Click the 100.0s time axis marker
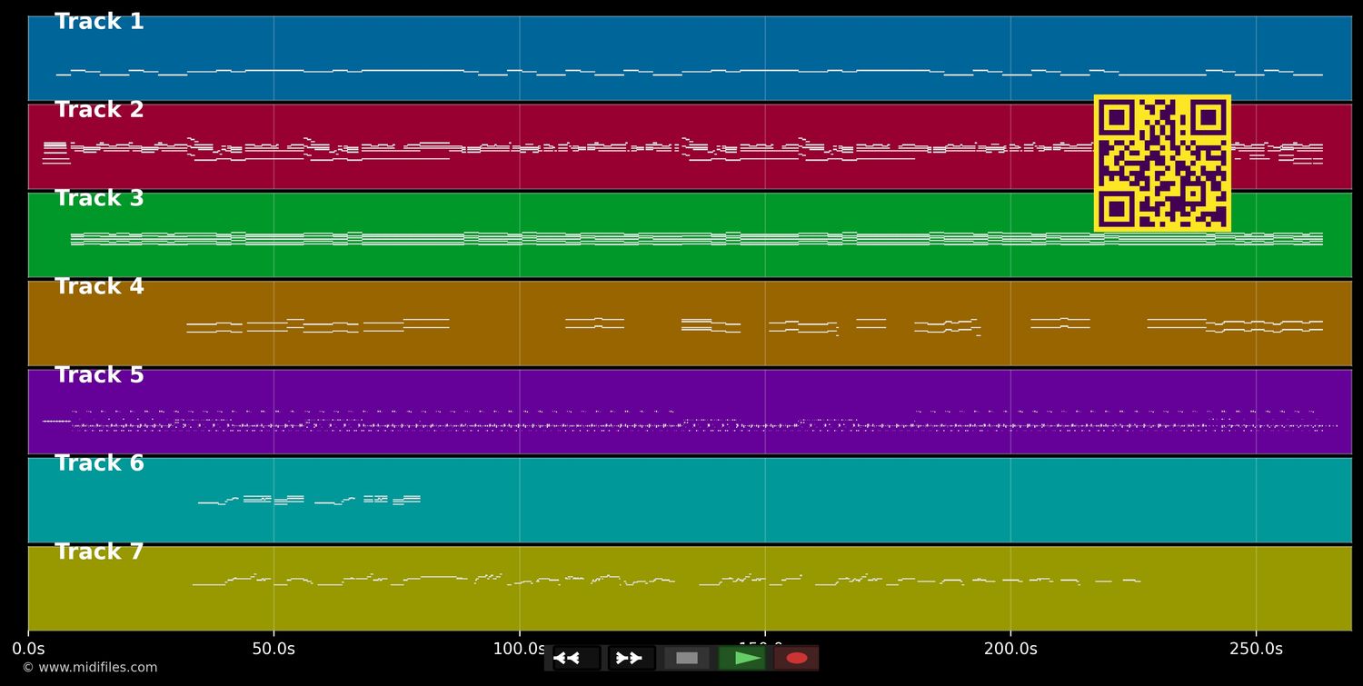The image size is (1363, 686). point(519,649)
